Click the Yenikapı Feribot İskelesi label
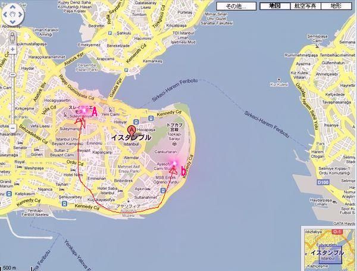The width and height of the screenshot is (357, 271). pos(35,213)
